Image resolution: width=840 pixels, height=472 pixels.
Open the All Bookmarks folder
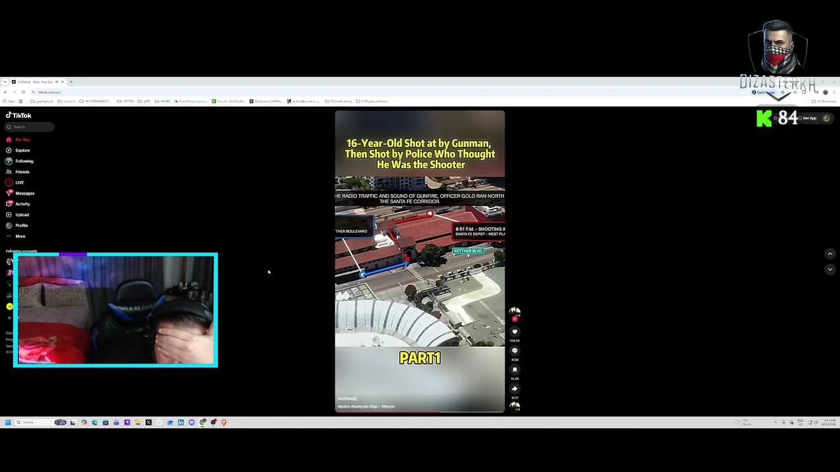tap(824, 102)
